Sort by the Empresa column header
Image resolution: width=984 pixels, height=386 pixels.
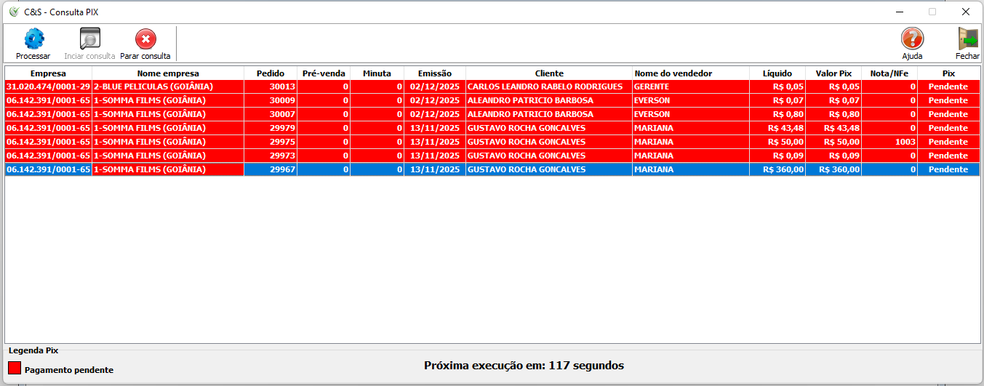pyautogui.click(x=48, y=73)
